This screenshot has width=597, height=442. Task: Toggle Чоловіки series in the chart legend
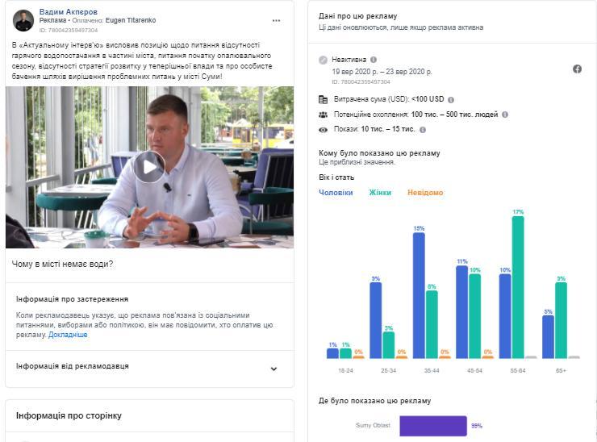coord(336,193)
